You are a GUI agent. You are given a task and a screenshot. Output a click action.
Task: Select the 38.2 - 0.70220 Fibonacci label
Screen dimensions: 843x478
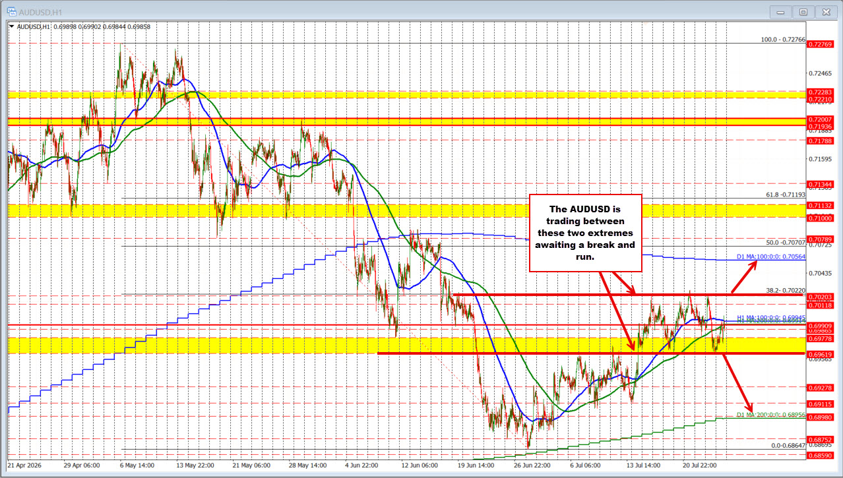click(x=786, y=290)
